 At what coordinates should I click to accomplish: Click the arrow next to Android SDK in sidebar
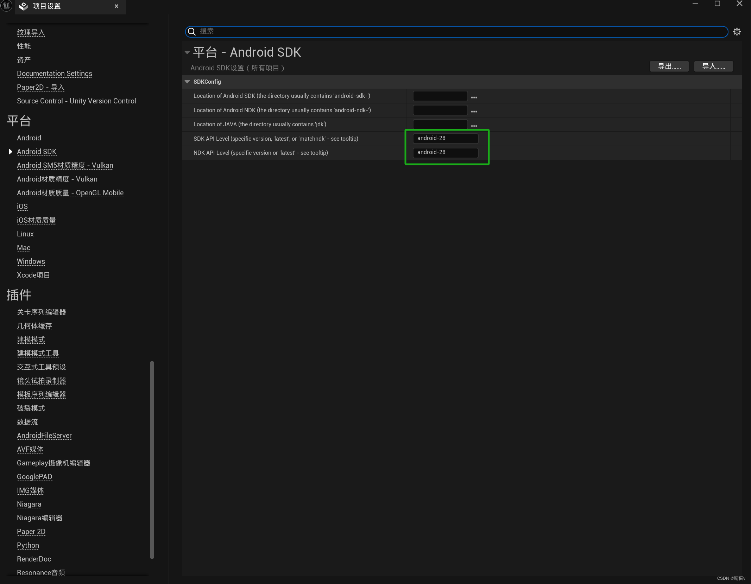click(10, 151)
